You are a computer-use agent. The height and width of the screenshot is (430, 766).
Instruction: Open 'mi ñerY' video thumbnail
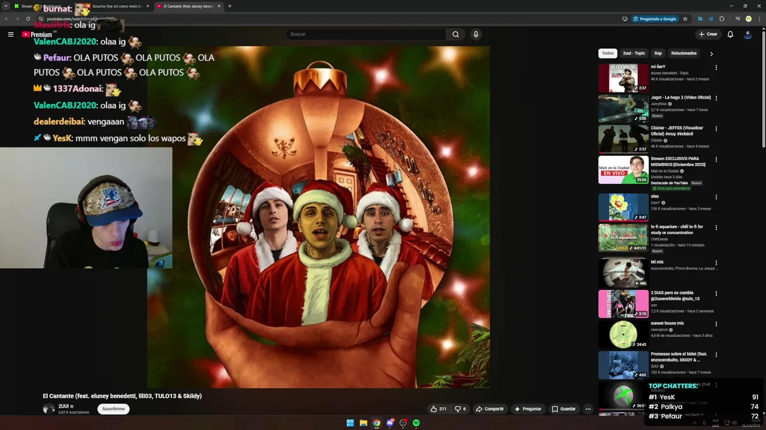tap(623, 78)
